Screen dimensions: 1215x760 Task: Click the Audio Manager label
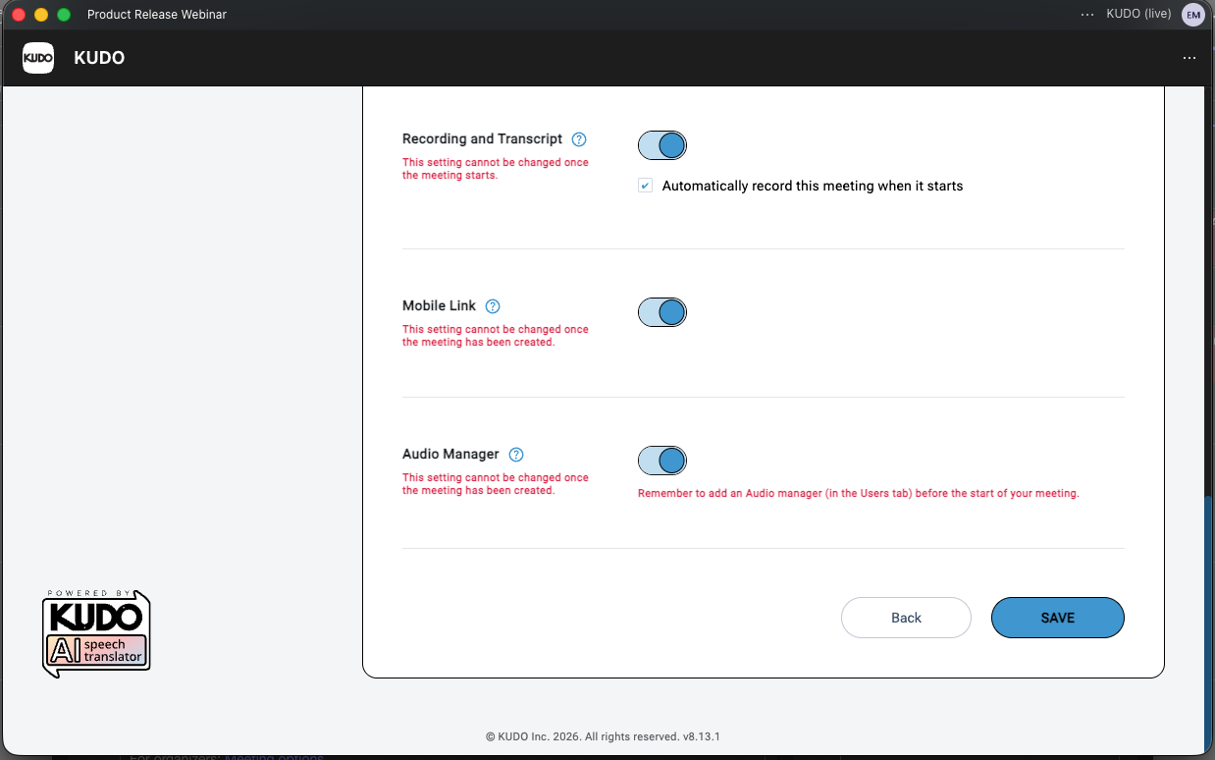(x=450, y=455)
